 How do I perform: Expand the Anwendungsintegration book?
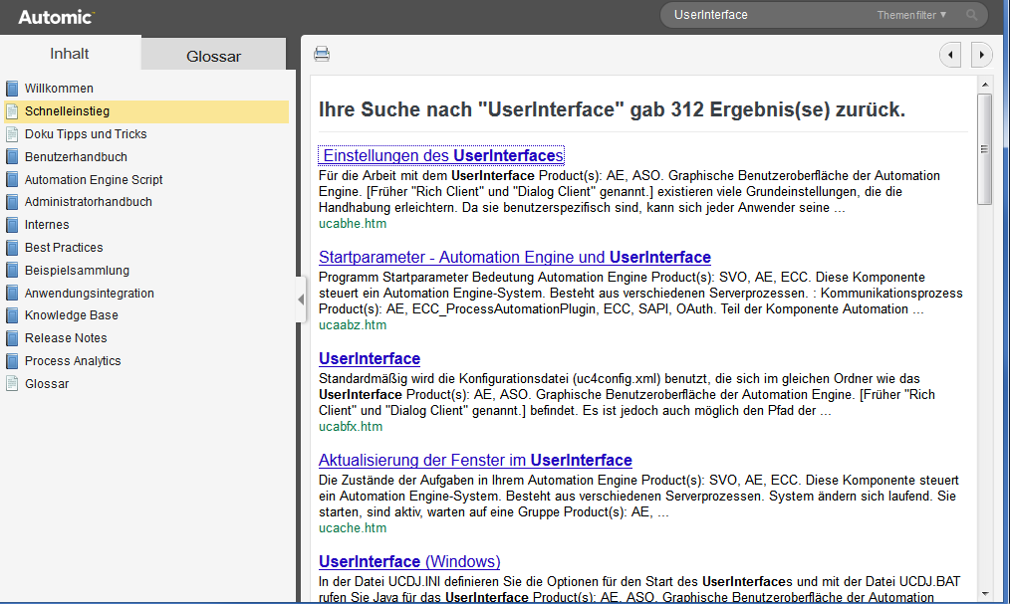click(89, 294)
